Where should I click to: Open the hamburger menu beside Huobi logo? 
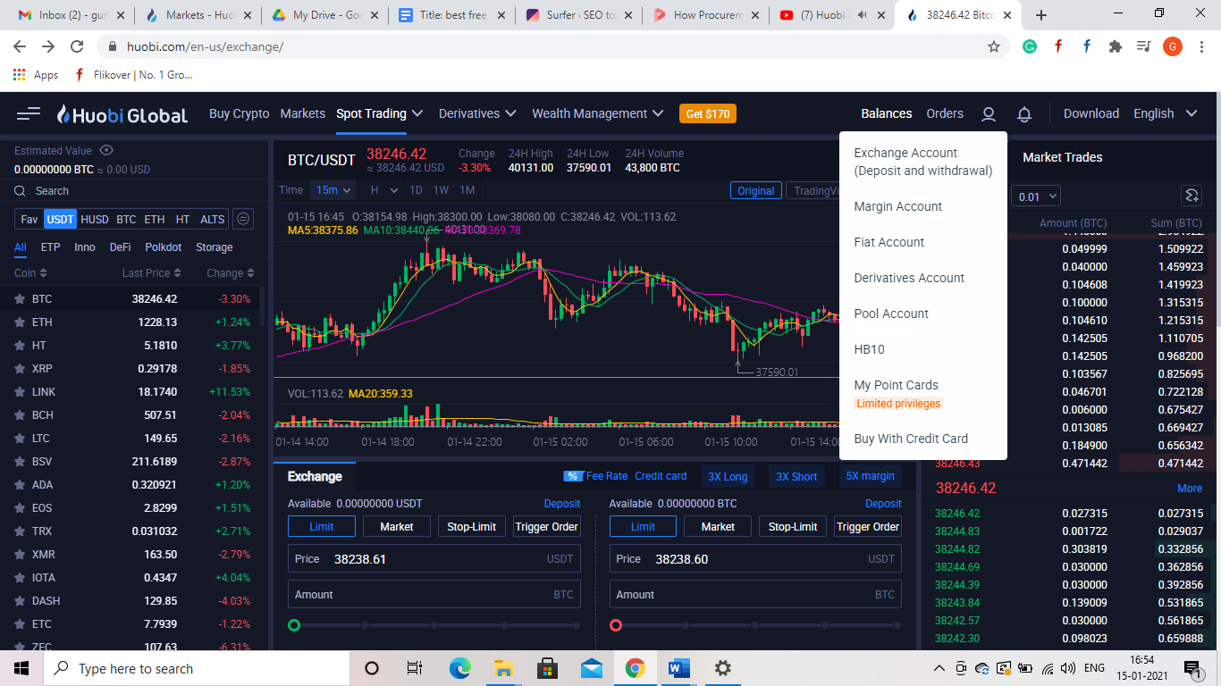coord(29,113)
